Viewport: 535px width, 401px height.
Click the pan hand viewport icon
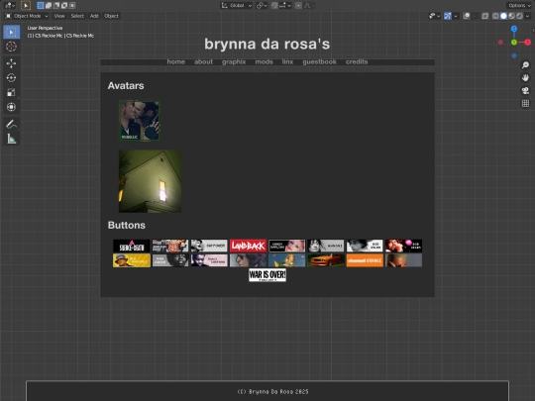click(x=525, y=78)
